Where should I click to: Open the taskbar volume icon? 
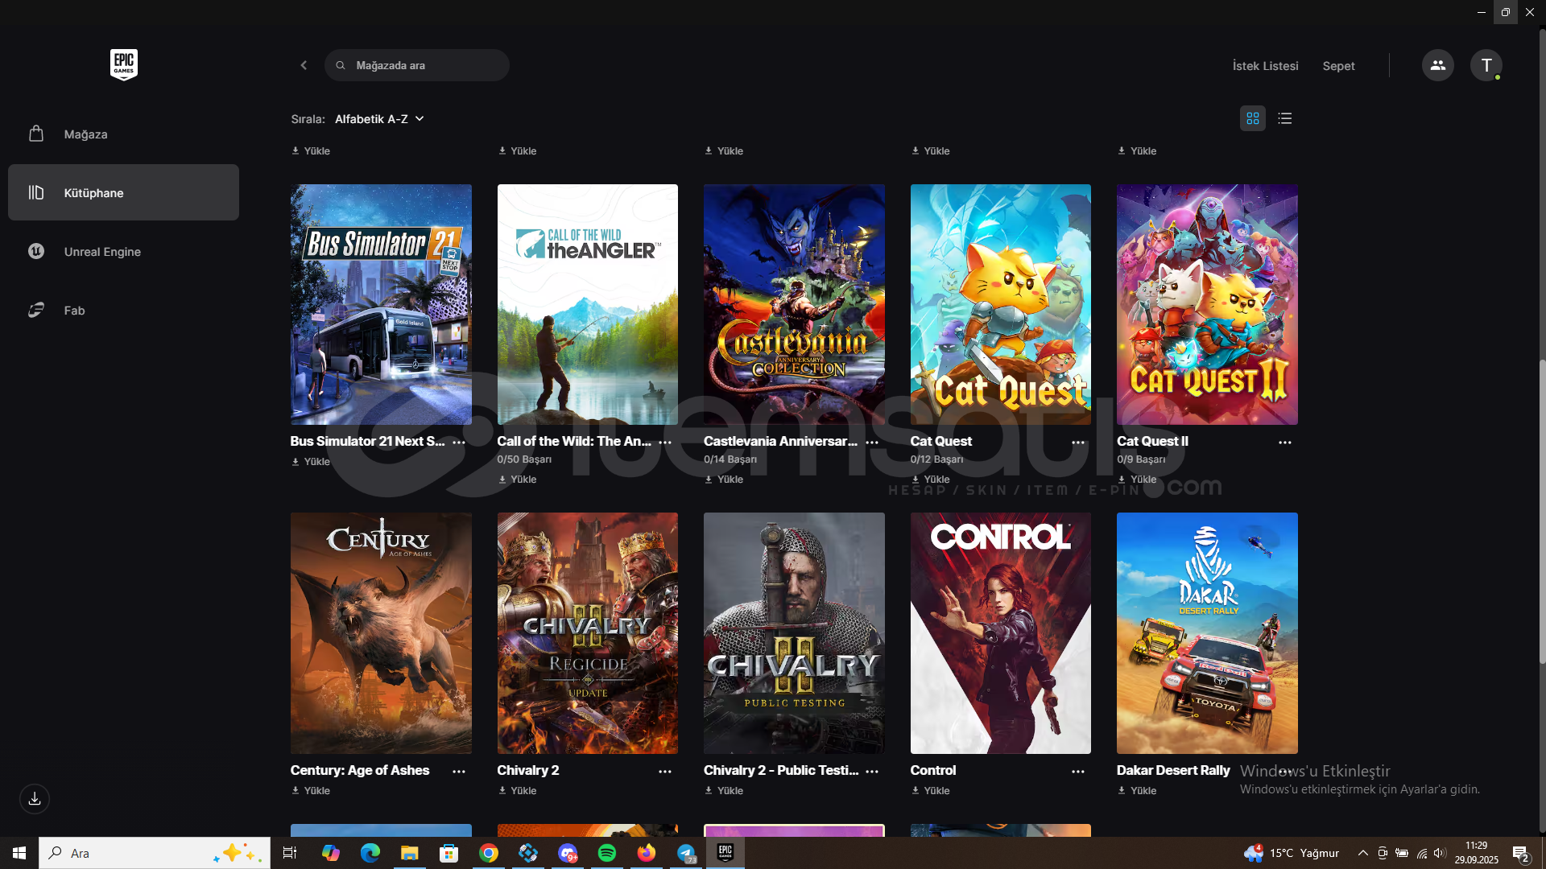[x=1440, y=853]
